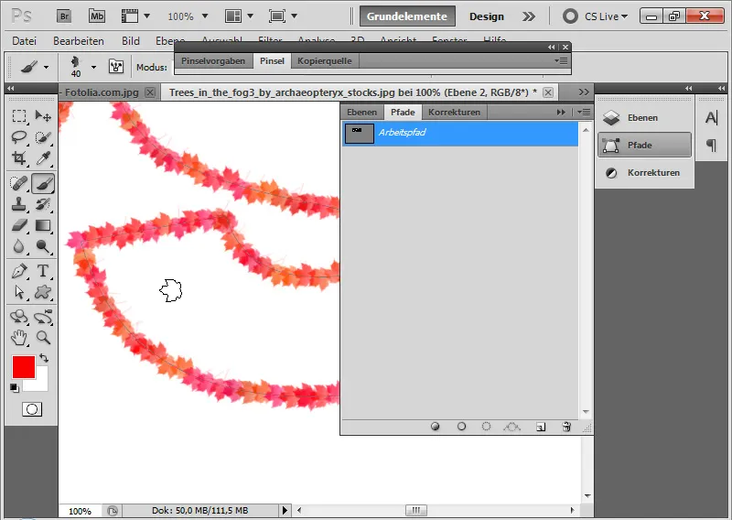Open the status bar info arrow
The width and height of the screenshot is (732, 520).
pos(285,510)
